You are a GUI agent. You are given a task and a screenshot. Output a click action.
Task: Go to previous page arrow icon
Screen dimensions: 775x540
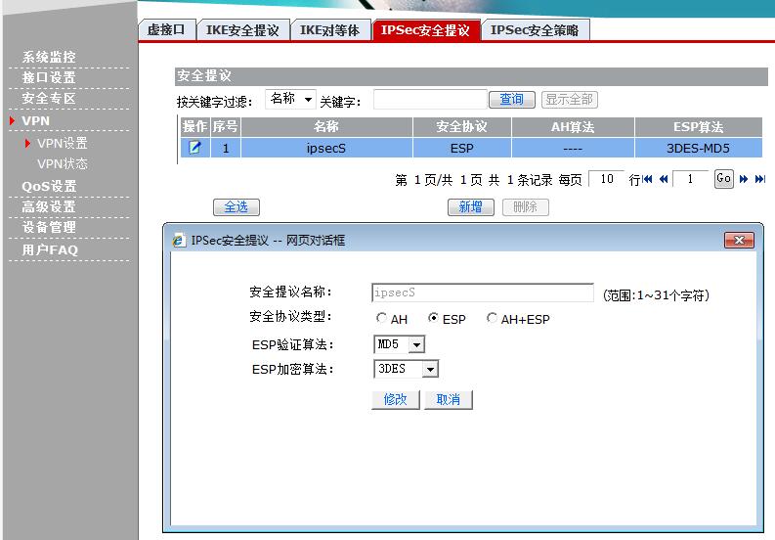664,179
